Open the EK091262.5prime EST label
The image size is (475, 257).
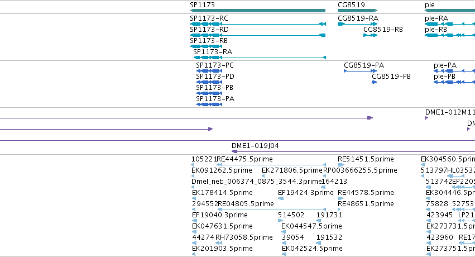coord(222,170)
